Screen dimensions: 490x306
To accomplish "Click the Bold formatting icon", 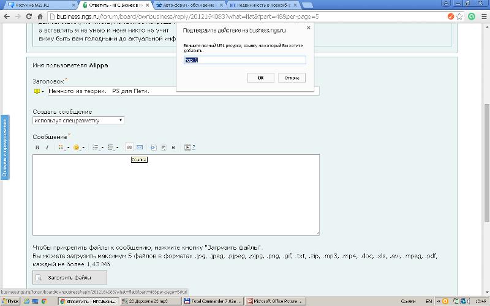I will click(37, 147).
